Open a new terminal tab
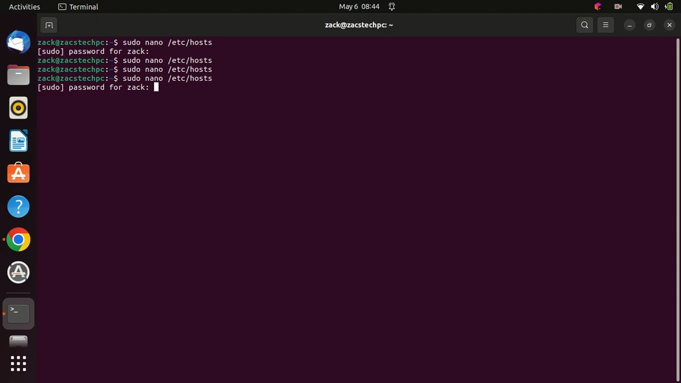Screen dimensions: 681x383 (49, 25)
